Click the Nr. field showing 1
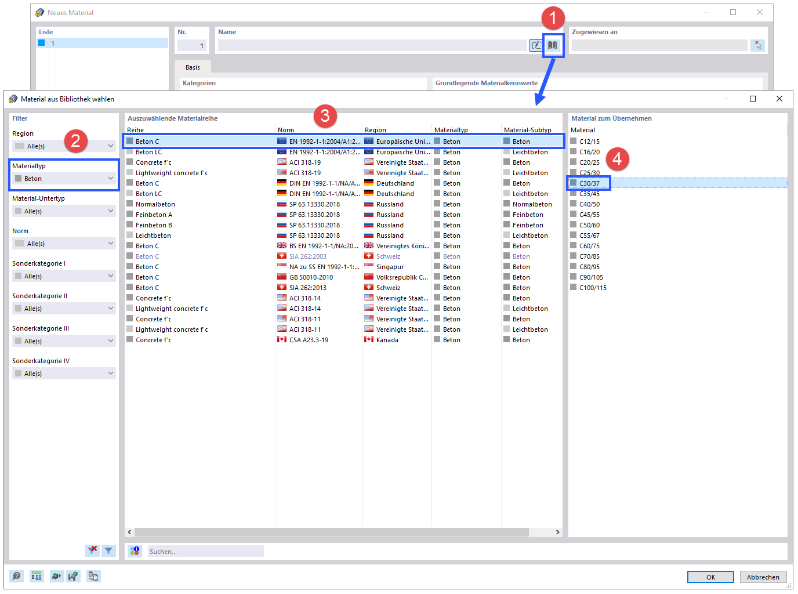Image resolution: width=798 pixels, height=594 pixels. [192, 45]
